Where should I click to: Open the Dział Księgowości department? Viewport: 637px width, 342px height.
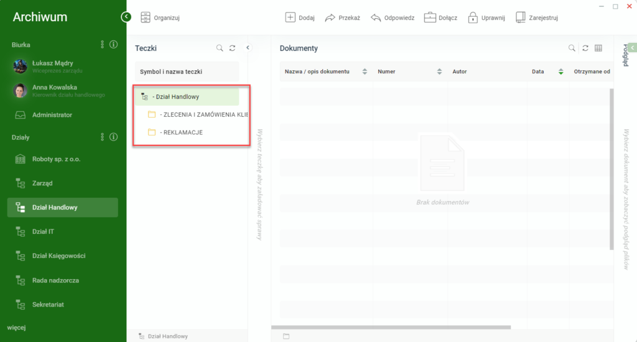pyautogui.click(x=63, y=256)
